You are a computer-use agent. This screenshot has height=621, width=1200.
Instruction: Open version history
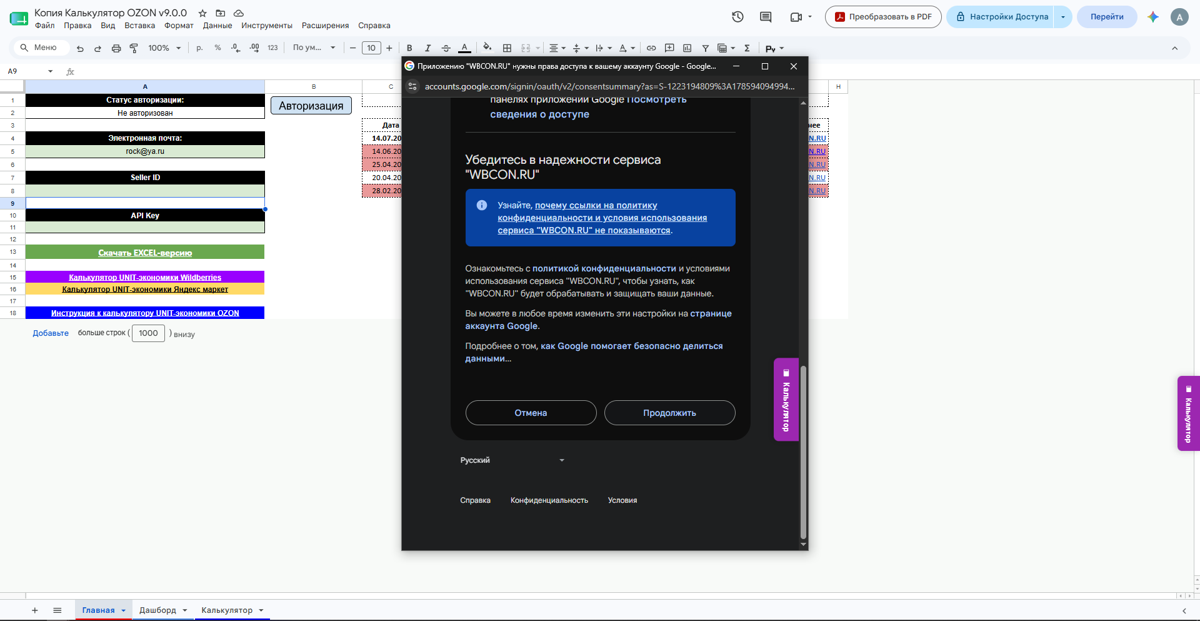click(737, 17)
